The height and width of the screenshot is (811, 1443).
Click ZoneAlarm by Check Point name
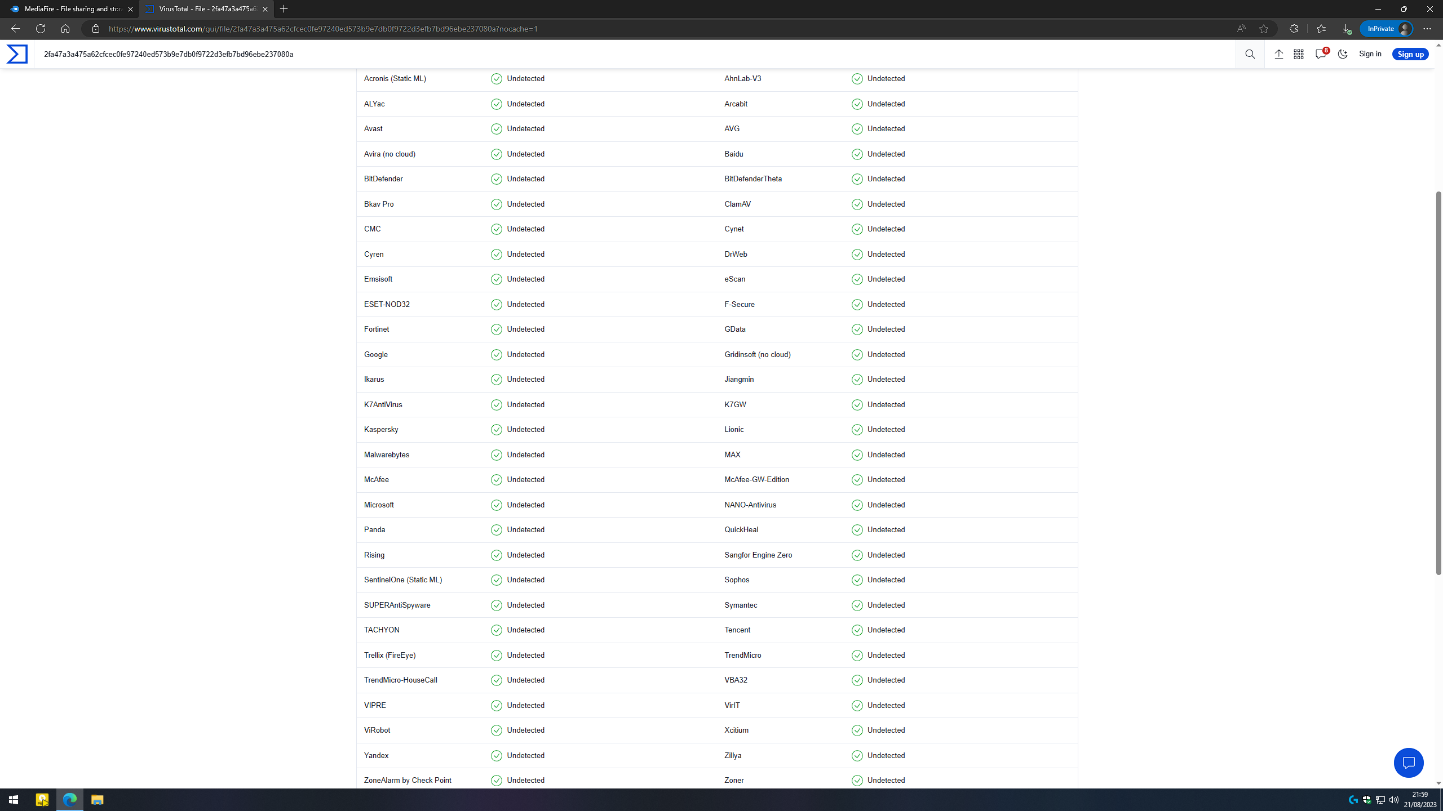tap(408, 780)
